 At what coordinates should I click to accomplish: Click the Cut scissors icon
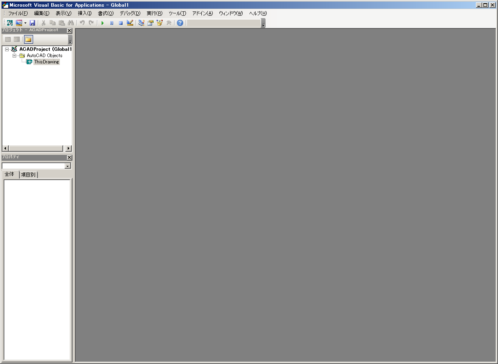point(44,23)
